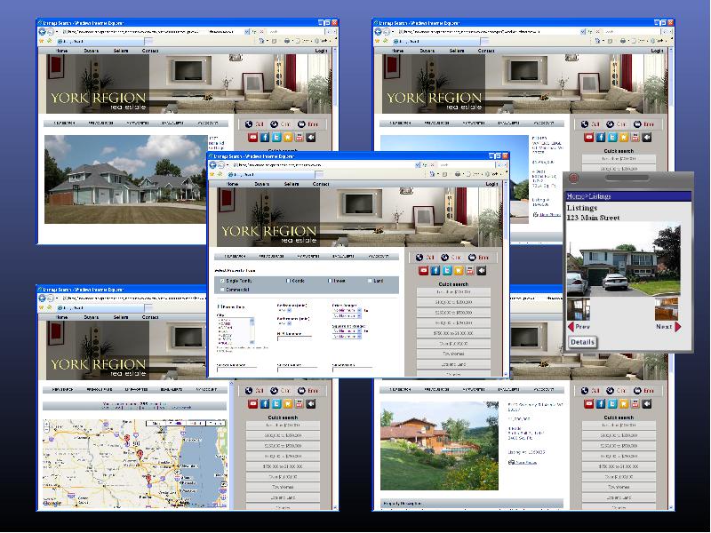Click suburban house photo in top-left window

125,179
